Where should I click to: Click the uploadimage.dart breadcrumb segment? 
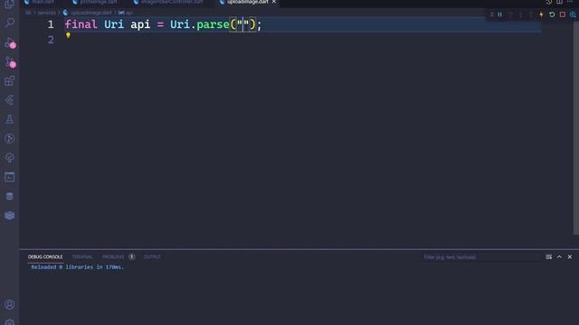coord(90,13)
